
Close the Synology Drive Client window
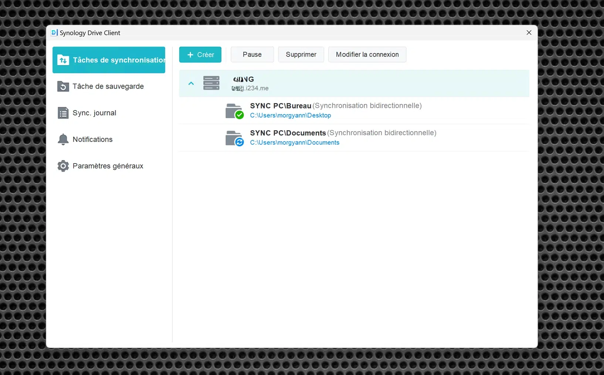pyautogui.click(x=529, y=33)
